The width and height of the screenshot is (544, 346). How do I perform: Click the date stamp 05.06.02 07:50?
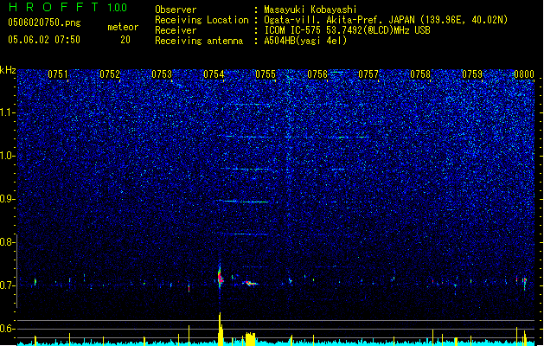pos(44,40)
